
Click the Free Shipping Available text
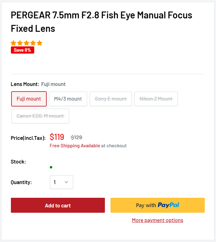75,146
